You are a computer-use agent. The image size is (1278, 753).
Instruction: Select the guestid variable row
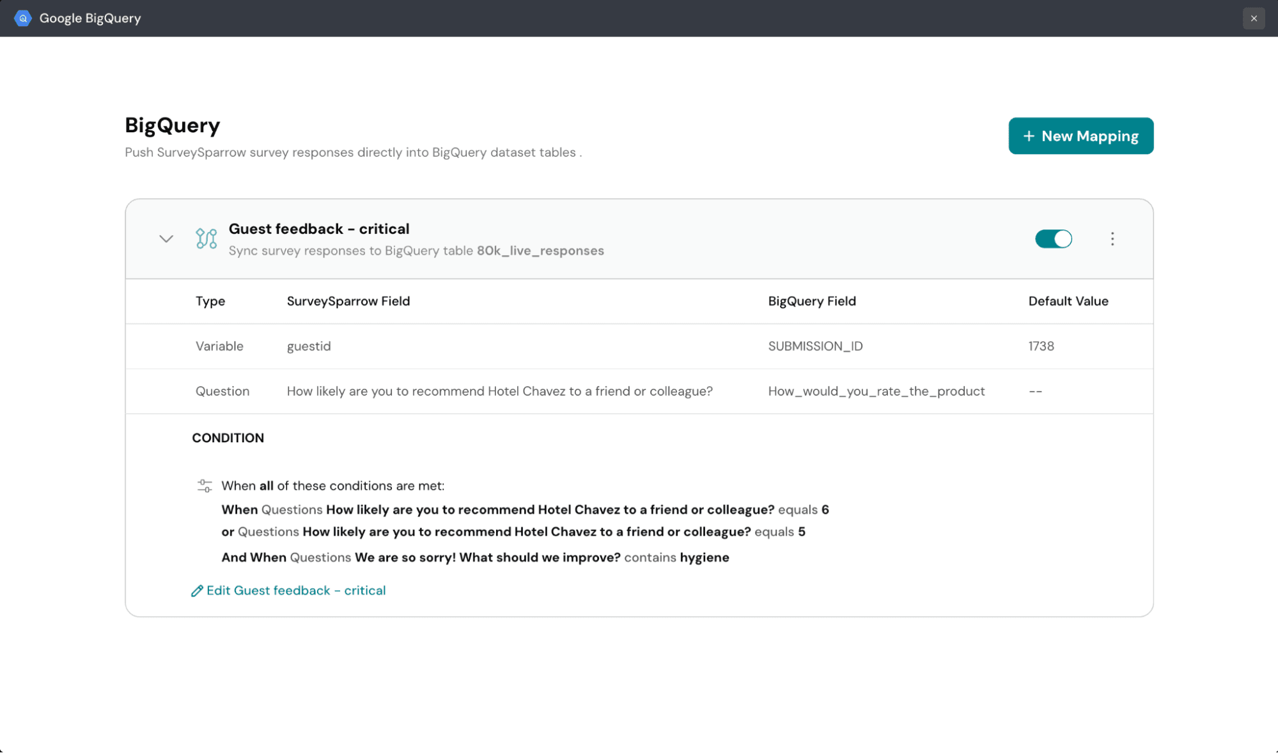[x=309, y=346]
